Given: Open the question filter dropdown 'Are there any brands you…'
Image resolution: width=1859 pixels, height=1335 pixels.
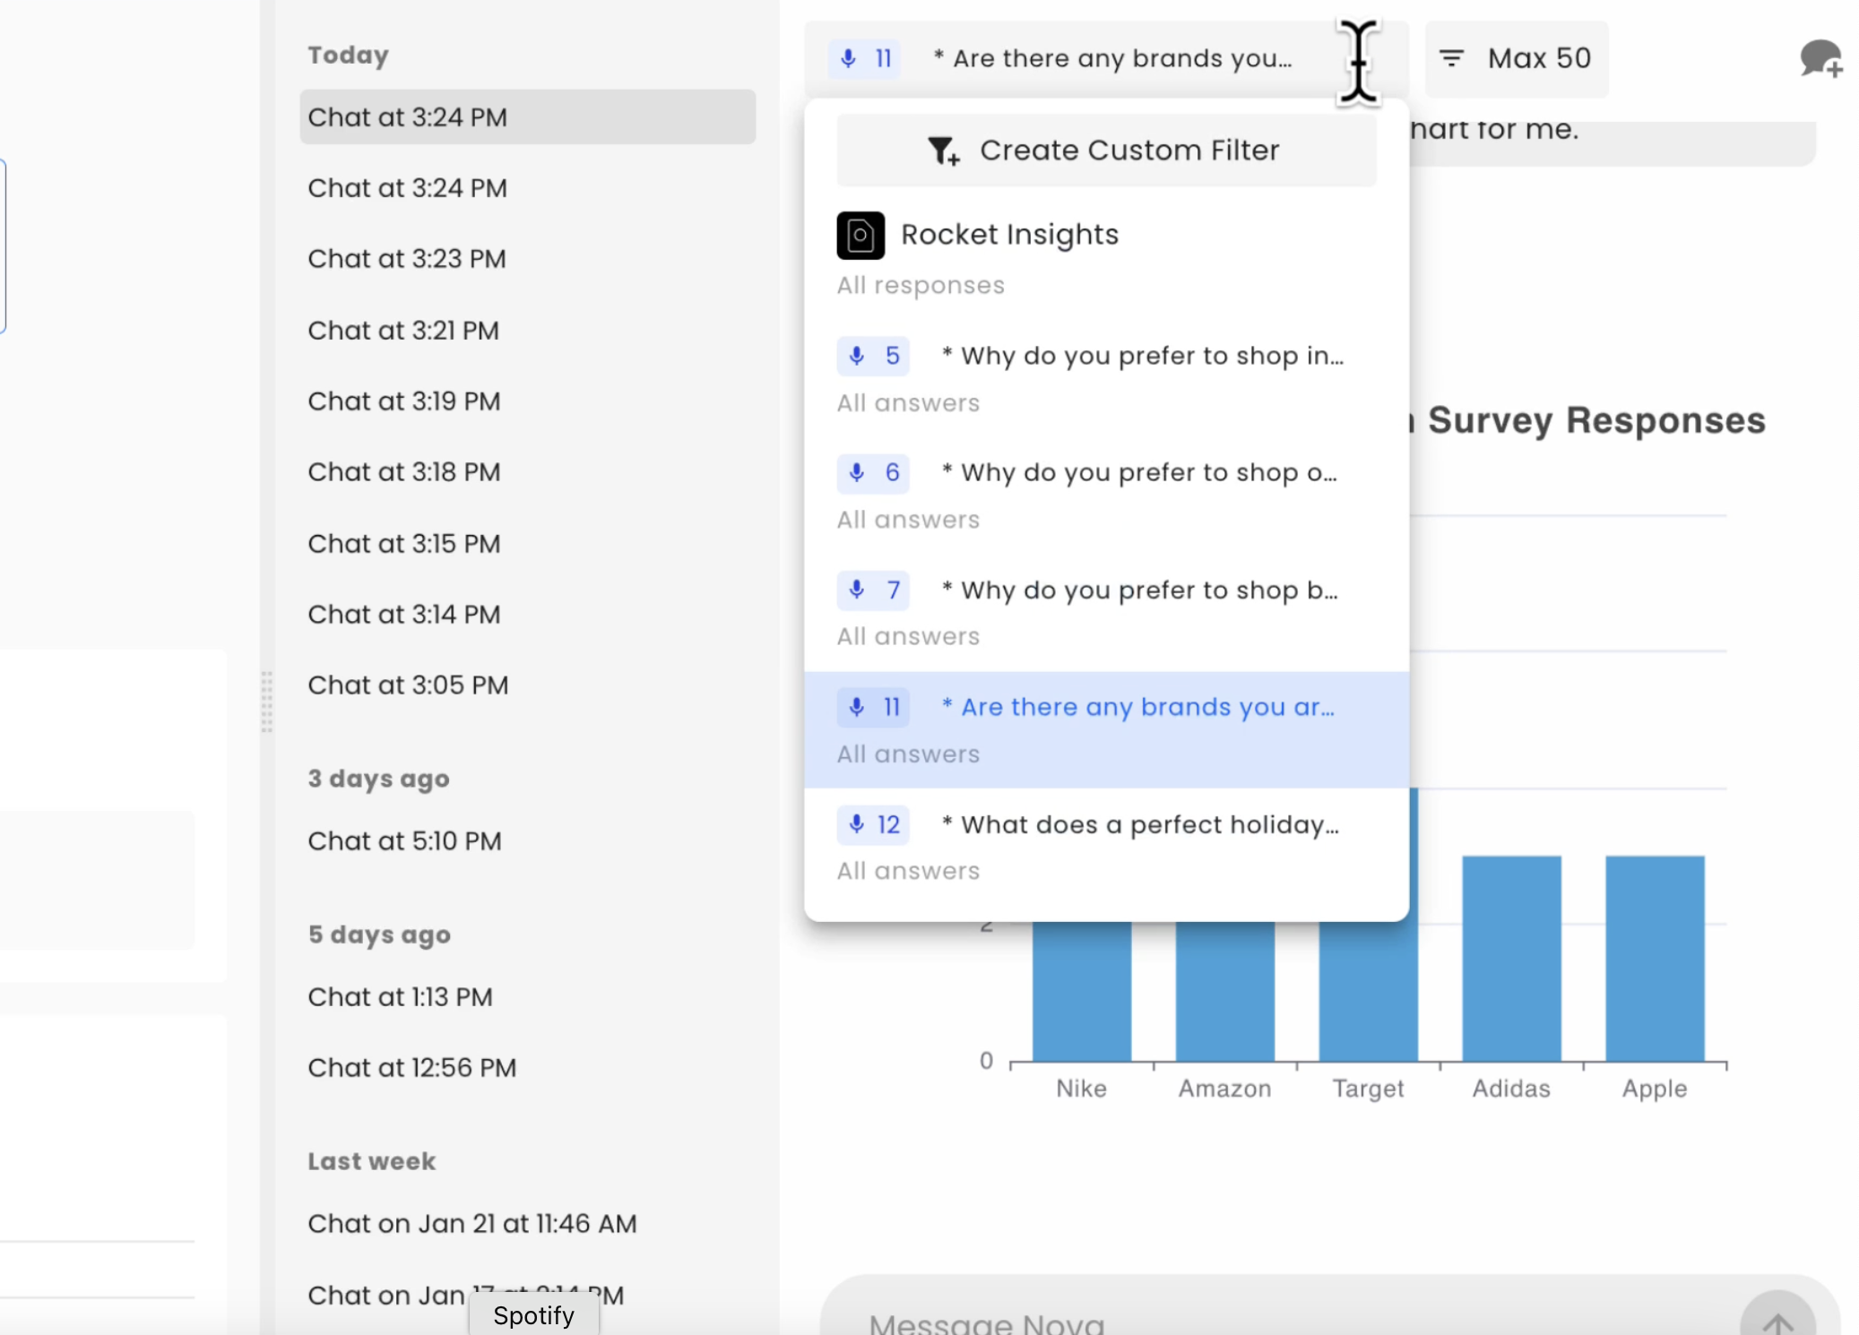Looking at the screenshot, I should (1106, 59).
